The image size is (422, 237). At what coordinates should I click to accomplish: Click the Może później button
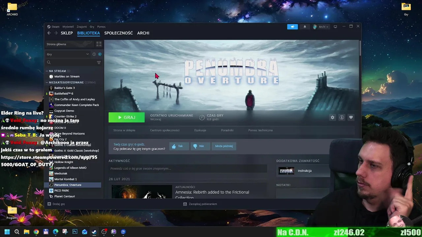224,146
